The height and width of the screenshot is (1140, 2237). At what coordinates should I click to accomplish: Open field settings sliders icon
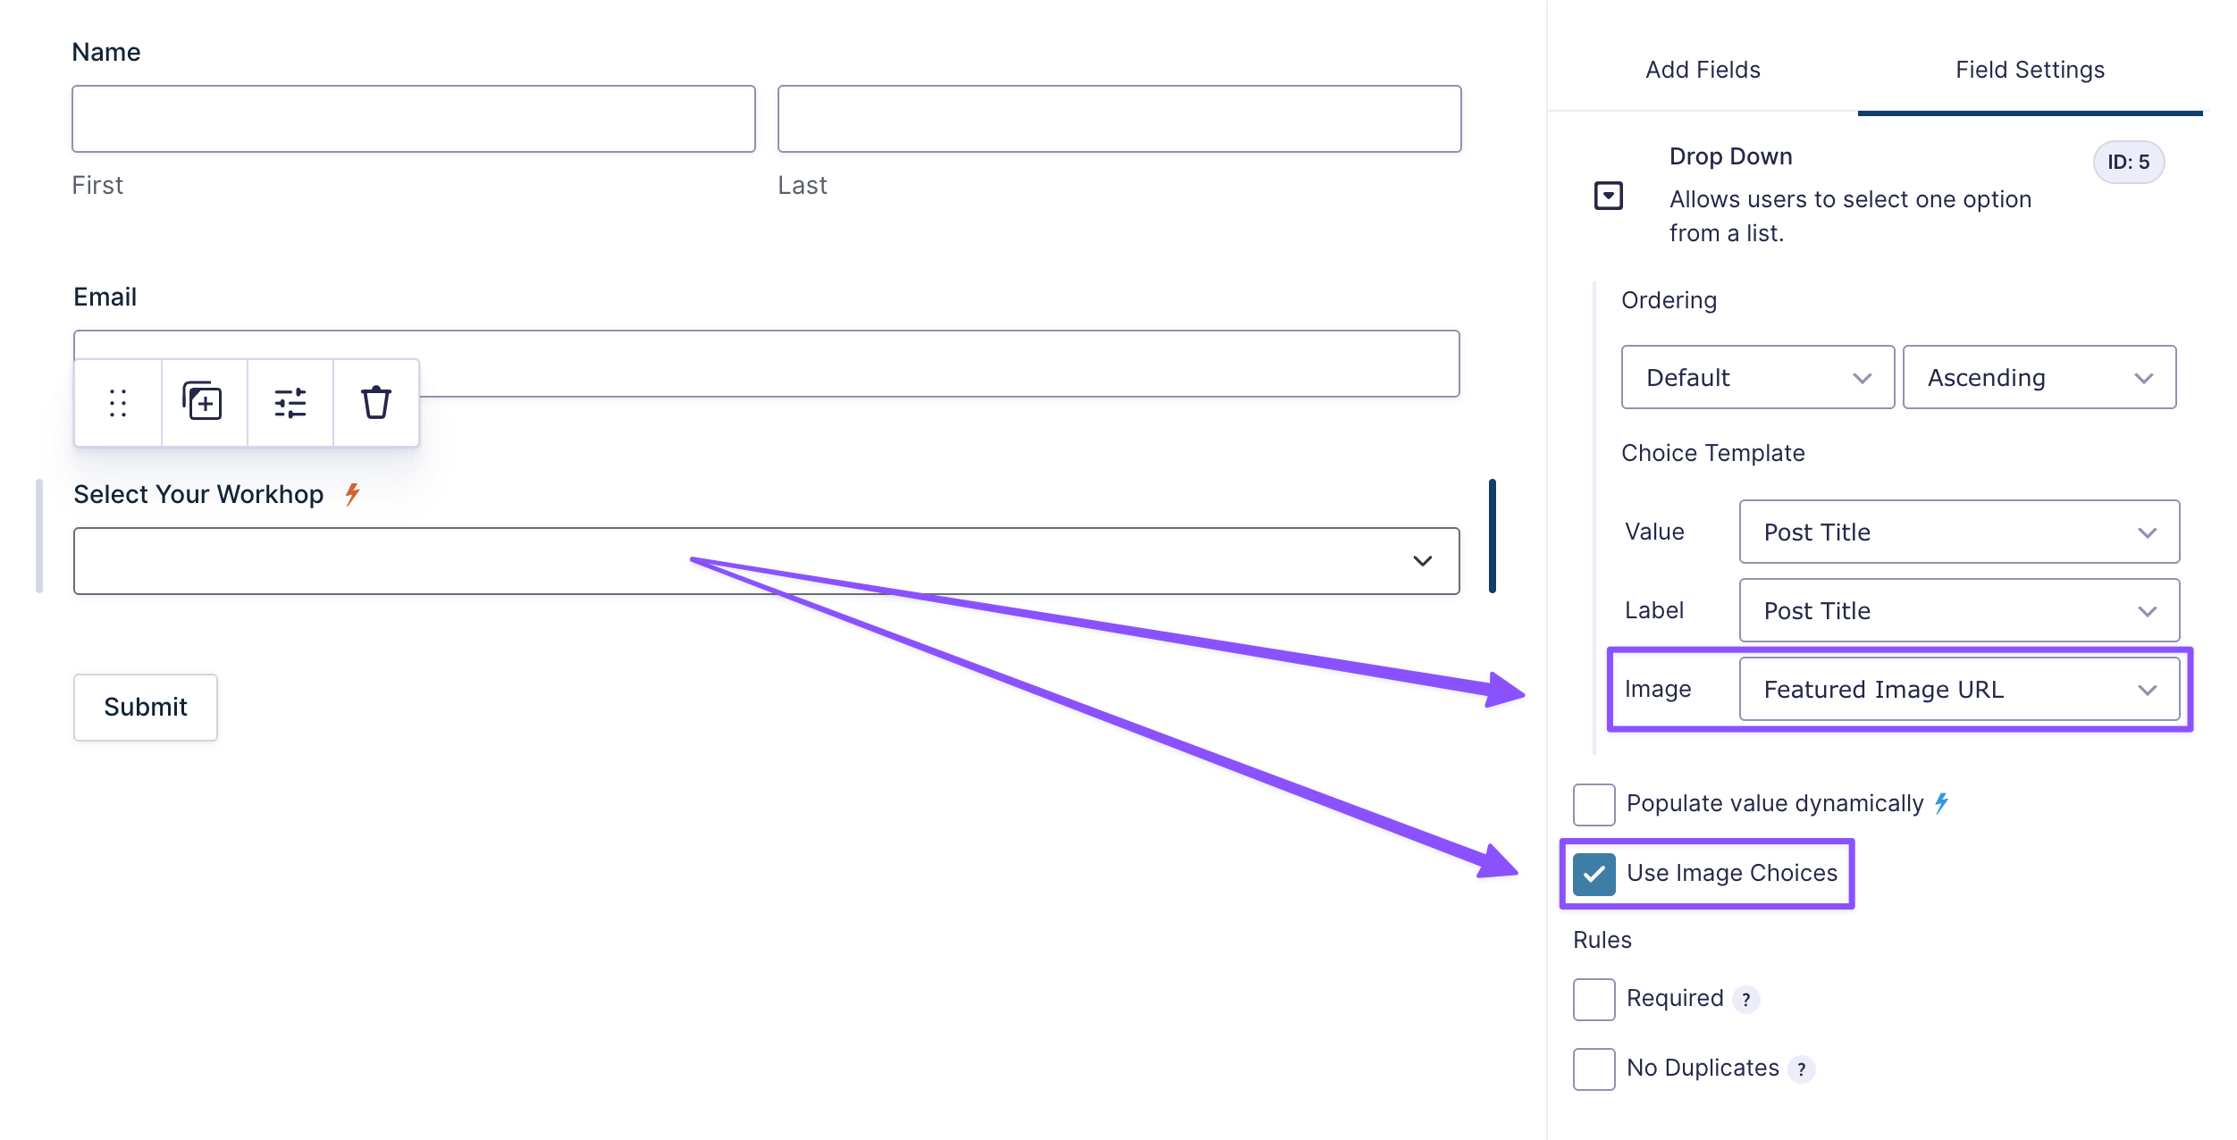[x=290, y=403]
